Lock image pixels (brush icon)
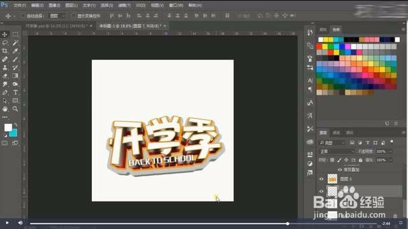The height and width of the screenshot is (229, 408). tap(339, 160)
